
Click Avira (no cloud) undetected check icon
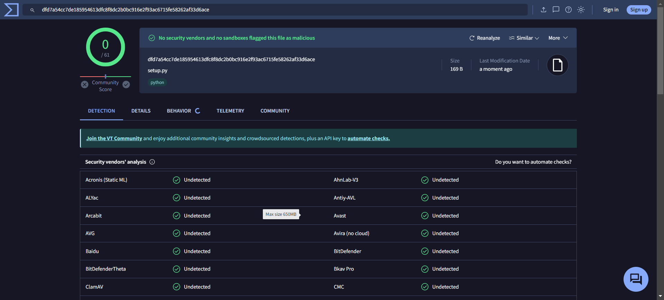tap(425, 233)
